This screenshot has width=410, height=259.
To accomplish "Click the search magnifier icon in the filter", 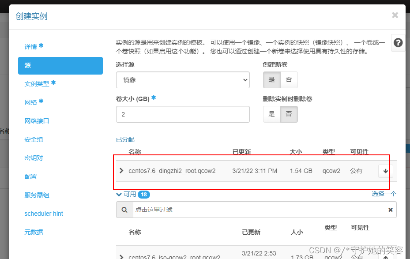I will click(124, 210).
